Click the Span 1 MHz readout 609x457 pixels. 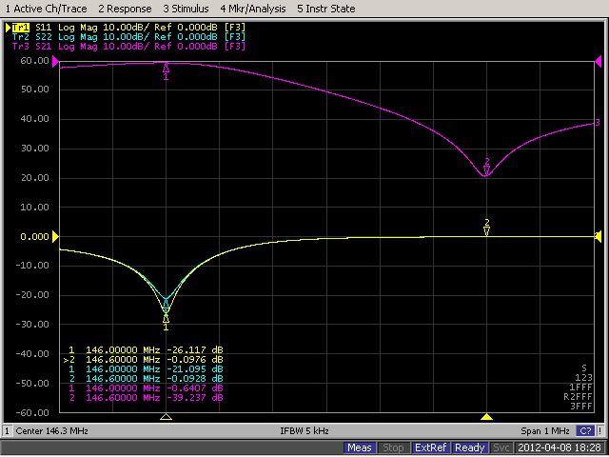pos(545,431)
